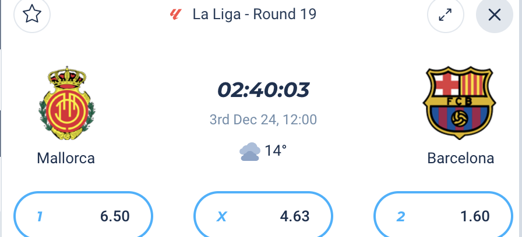Mark match as favorite with star icon
Image resolution: width=522 pixels, height=237 pixels.
click(32, 15)
